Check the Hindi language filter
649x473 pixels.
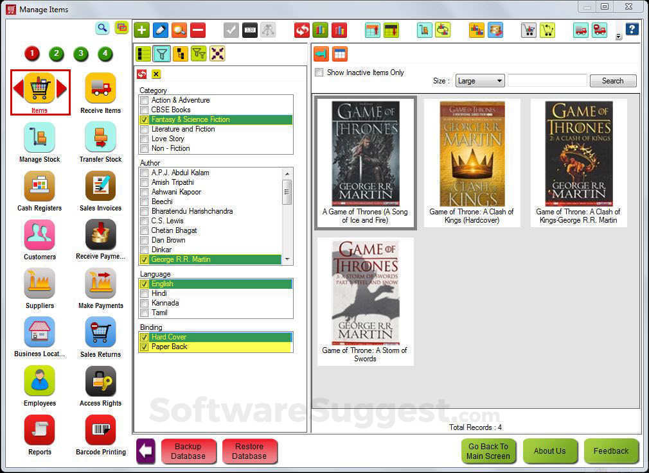click(145, 293)
